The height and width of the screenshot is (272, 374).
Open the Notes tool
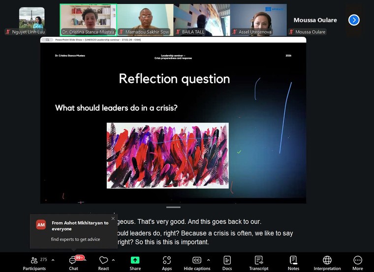point(293,263)
